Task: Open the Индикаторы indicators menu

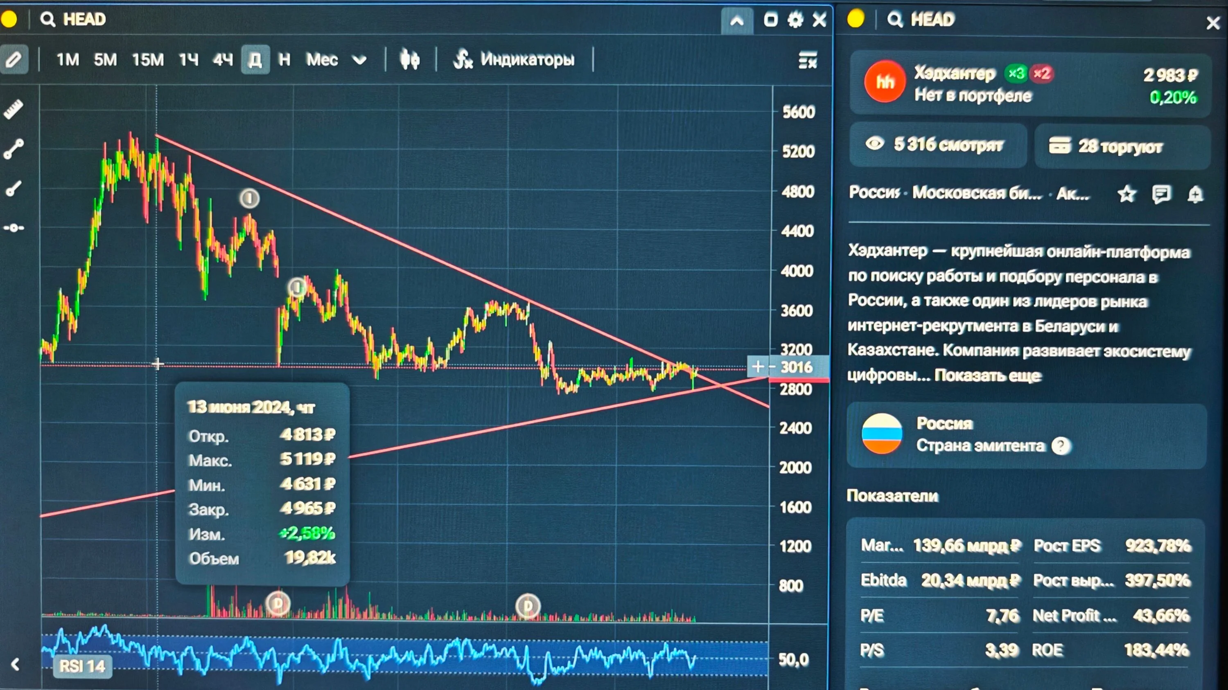Action: [514, 60]
